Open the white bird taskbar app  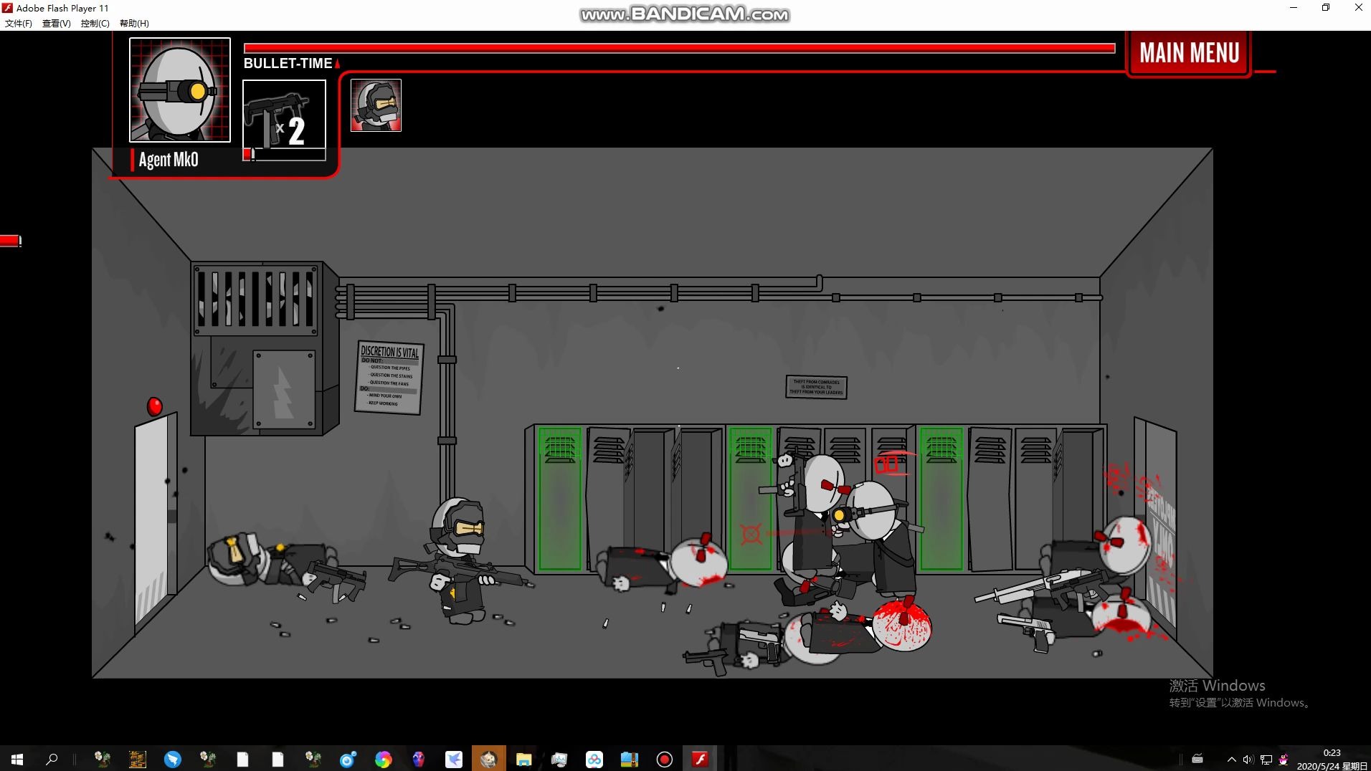click(453, 759)
